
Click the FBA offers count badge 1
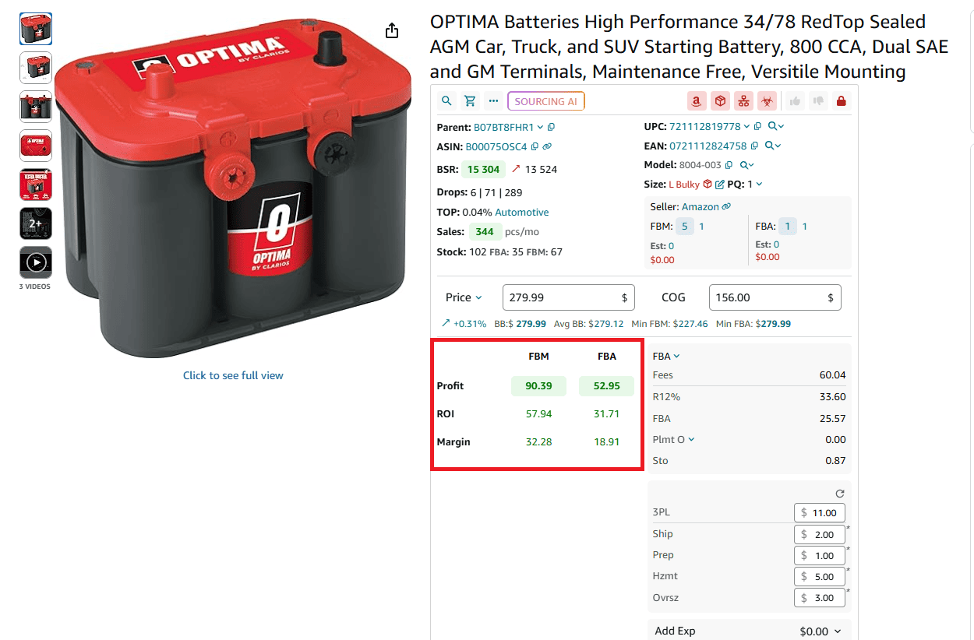(x=788, y=227)
